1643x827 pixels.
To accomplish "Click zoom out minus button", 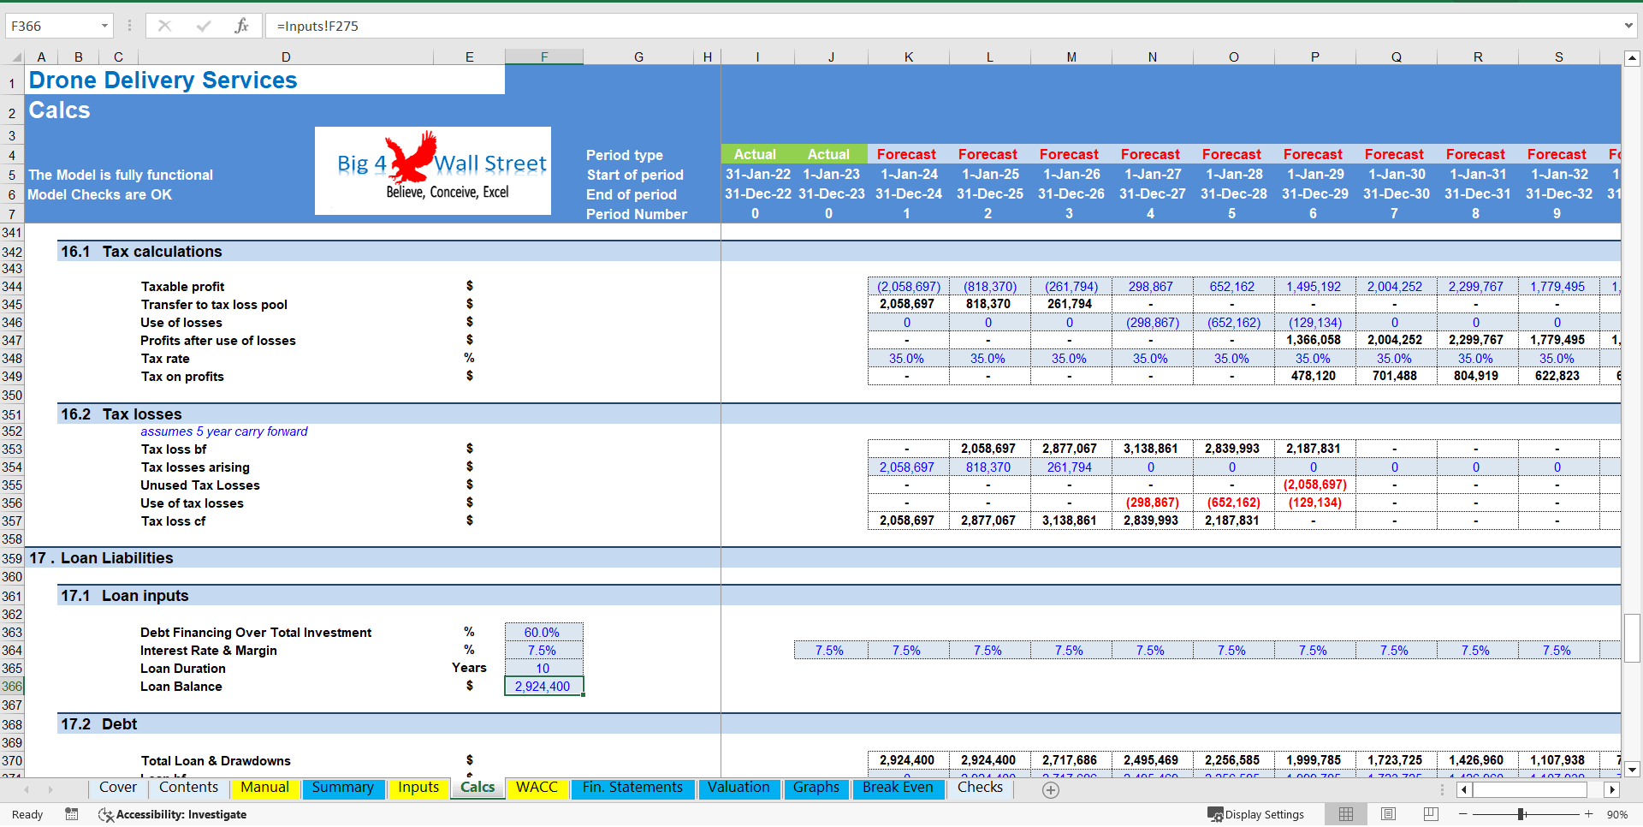I will pyautogui.click(x=1463, y=814).
